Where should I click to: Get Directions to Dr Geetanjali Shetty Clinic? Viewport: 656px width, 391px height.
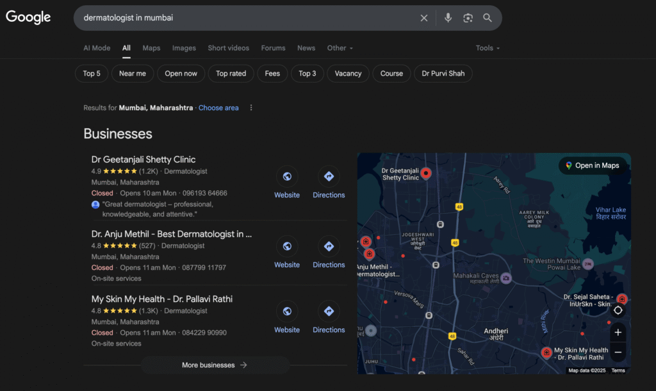[329, 183]
